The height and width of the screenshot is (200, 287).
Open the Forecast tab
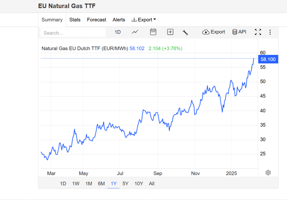pos(96,20)
